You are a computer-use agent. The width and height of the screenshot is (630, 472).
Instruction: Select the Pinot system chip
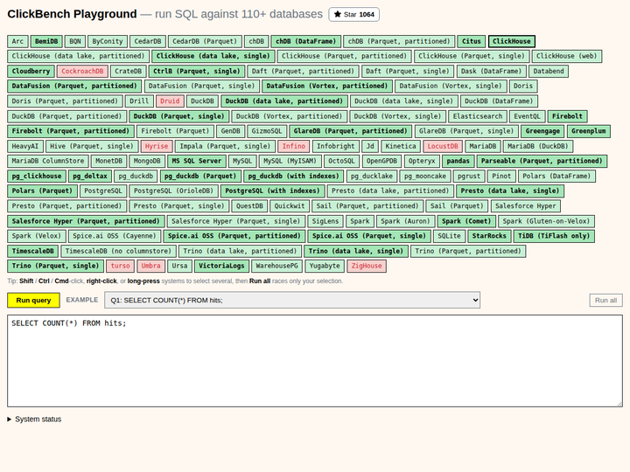501,177
